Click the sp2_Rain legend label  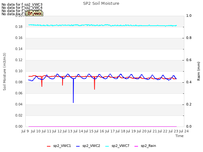coord(148,146)
